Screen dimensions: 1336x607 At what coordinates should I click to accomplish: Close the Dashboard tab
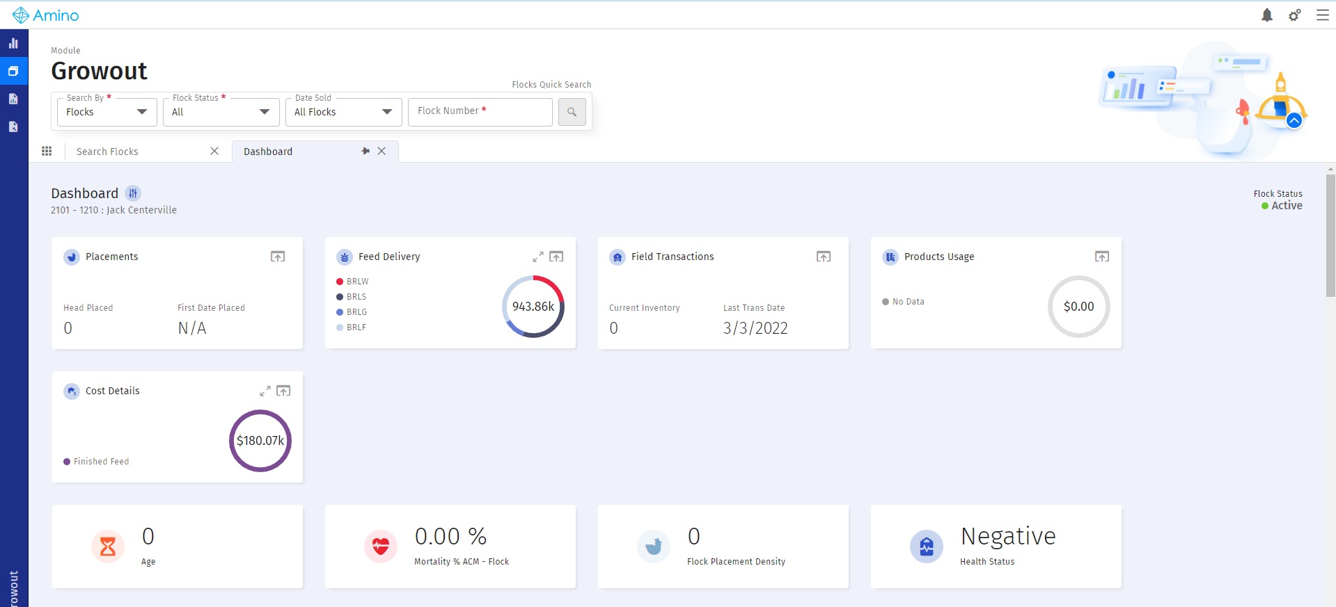382,151
